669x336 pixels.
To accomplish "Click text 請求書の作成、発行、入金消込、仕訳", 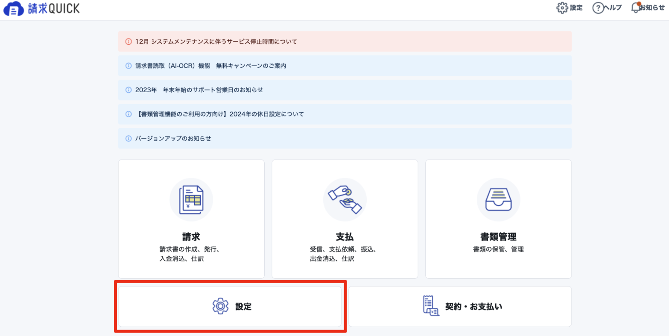I will [189, 254].
